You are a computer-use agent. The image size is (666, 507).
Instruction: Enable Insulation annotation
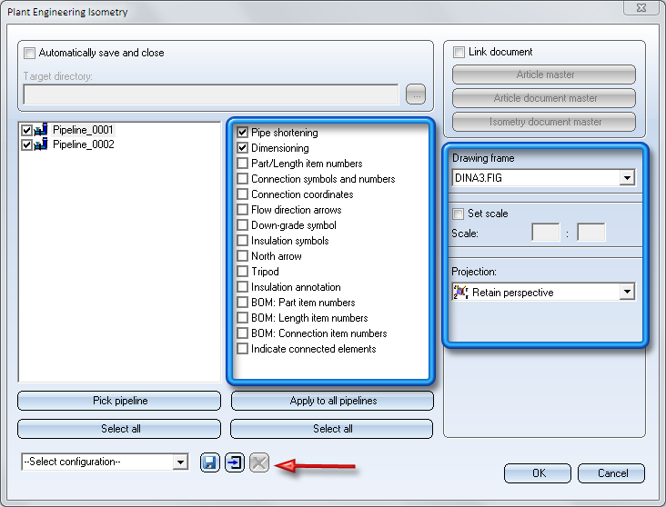[243, 287]
